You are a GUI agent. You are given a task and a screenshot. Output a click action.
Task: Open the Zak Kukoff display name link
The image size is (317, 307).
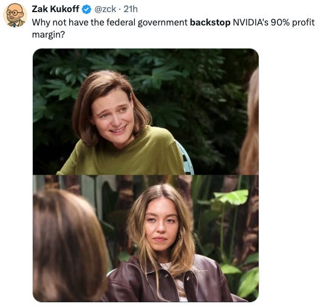[55, 9]
